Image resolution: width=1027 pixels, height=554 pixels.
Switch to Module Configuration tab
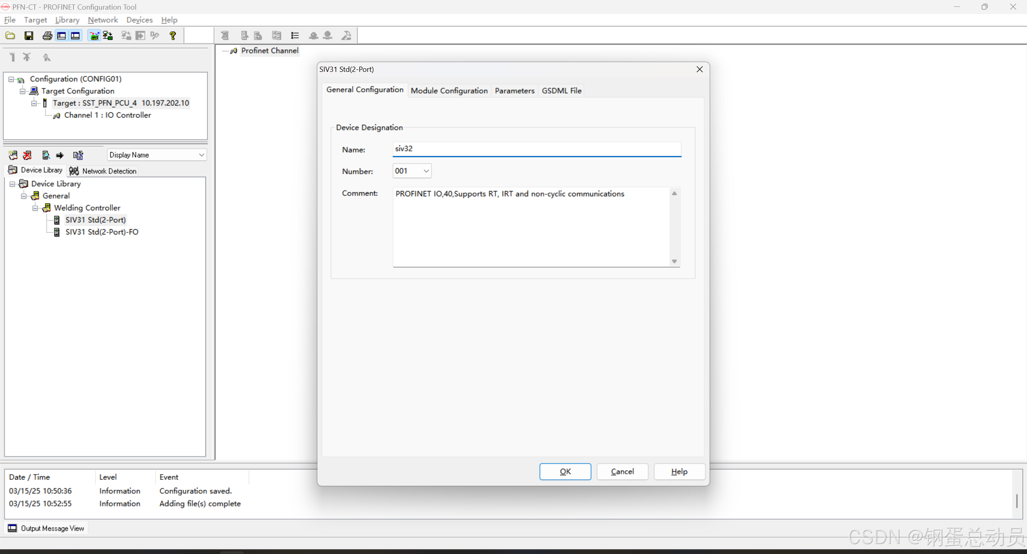coord(449,91)
